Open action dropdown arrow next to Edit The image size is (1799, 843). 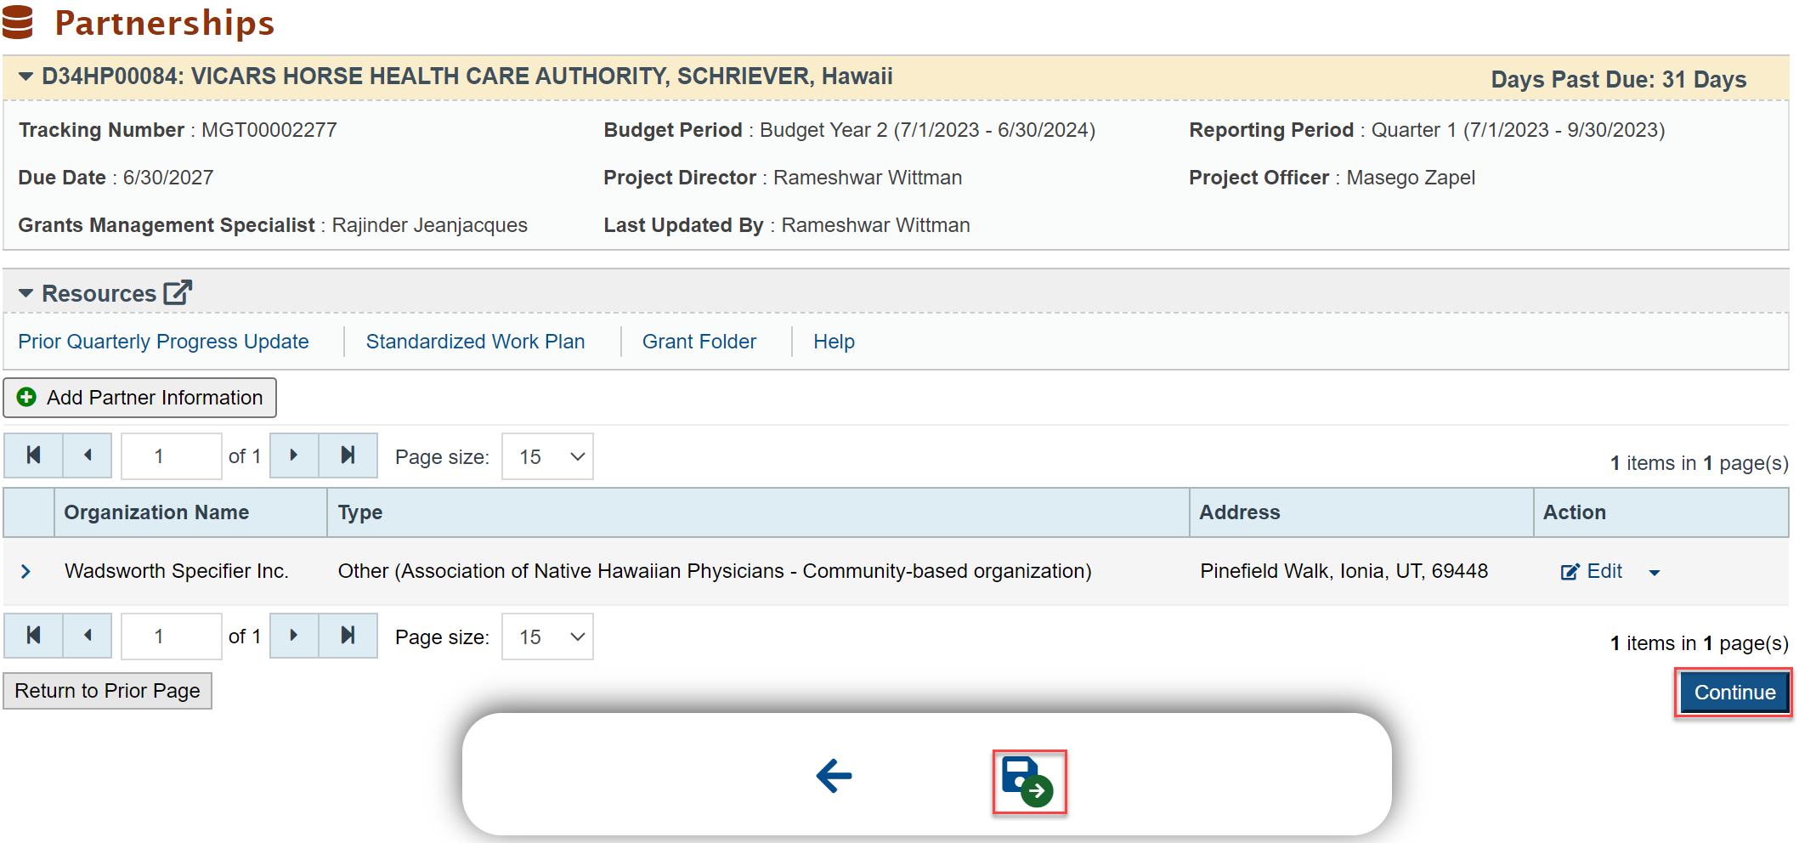(x=1654, y=573)
